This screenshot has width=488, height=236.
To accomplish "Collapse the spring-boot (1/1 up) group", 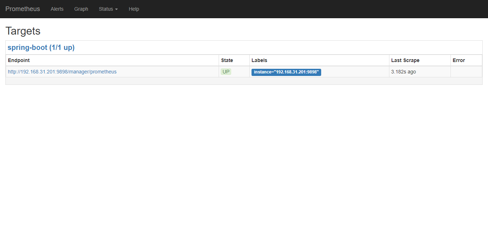I will pyautogui.click(x=41, y=47).
